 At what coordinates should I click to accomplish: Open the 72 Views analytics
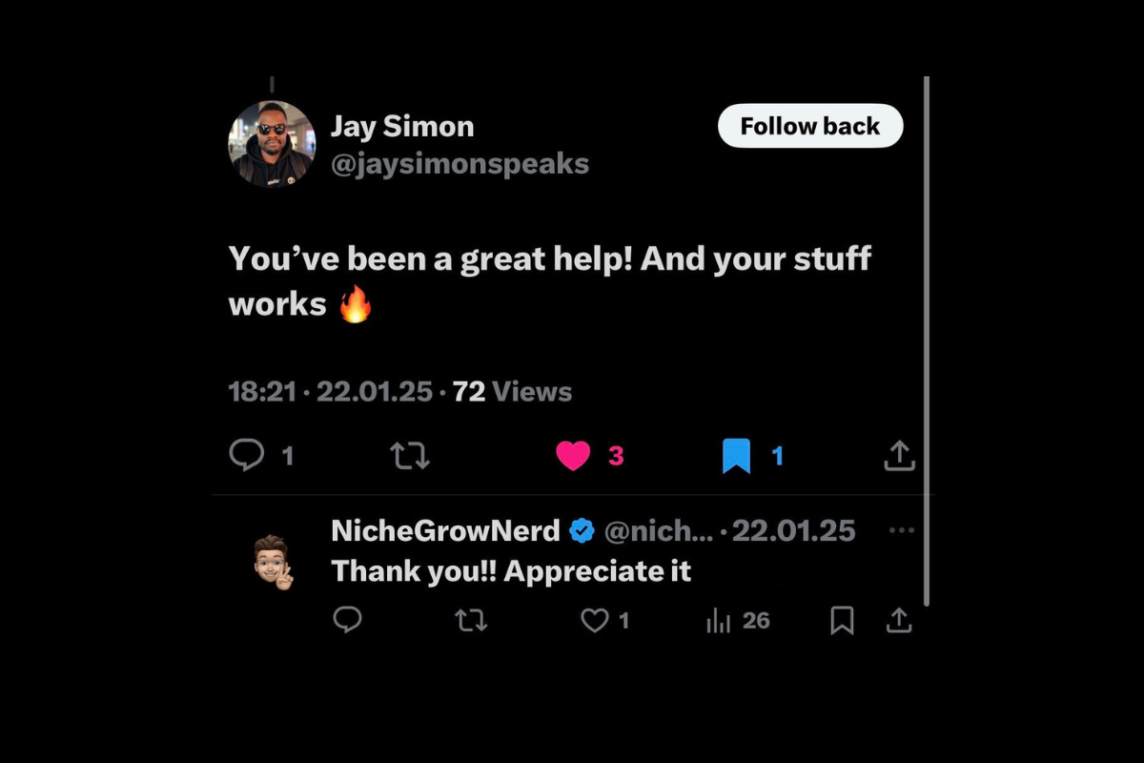click(512, 392)
